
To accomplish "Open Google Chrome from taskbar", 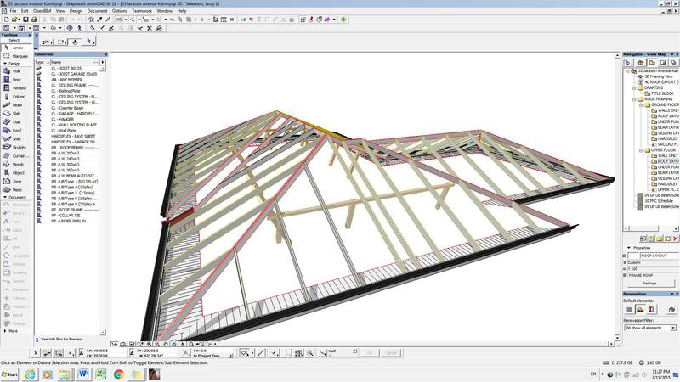I will click(x=118, y=374).
